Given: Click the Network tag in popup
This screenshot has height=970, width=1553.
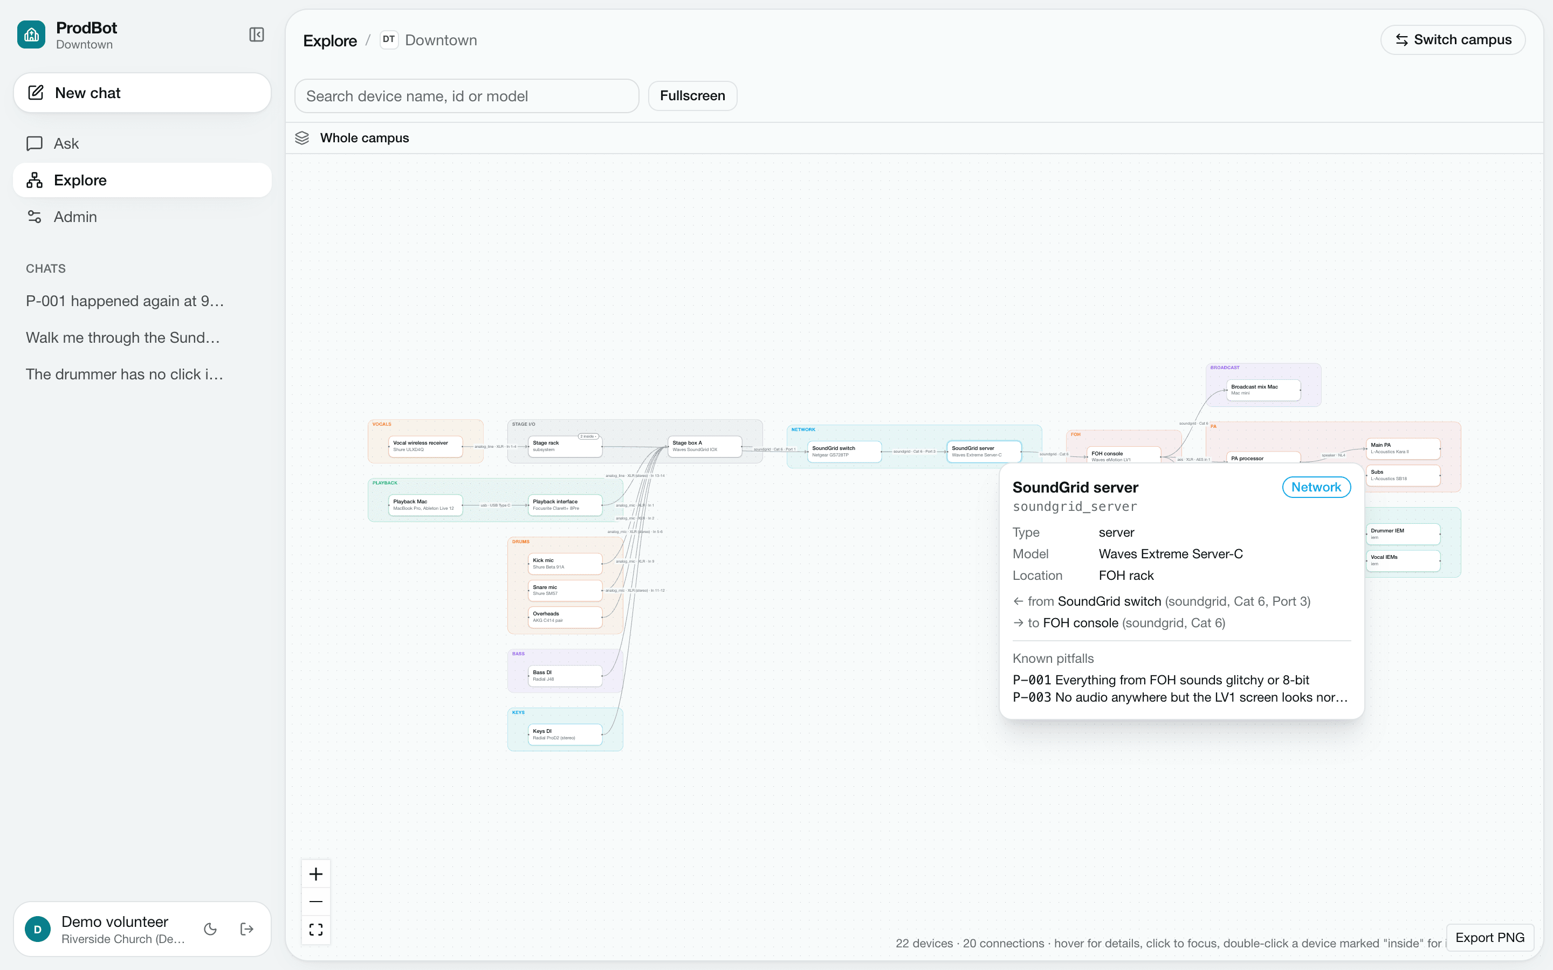Looking at the screenshot, I should (1316, 487).
